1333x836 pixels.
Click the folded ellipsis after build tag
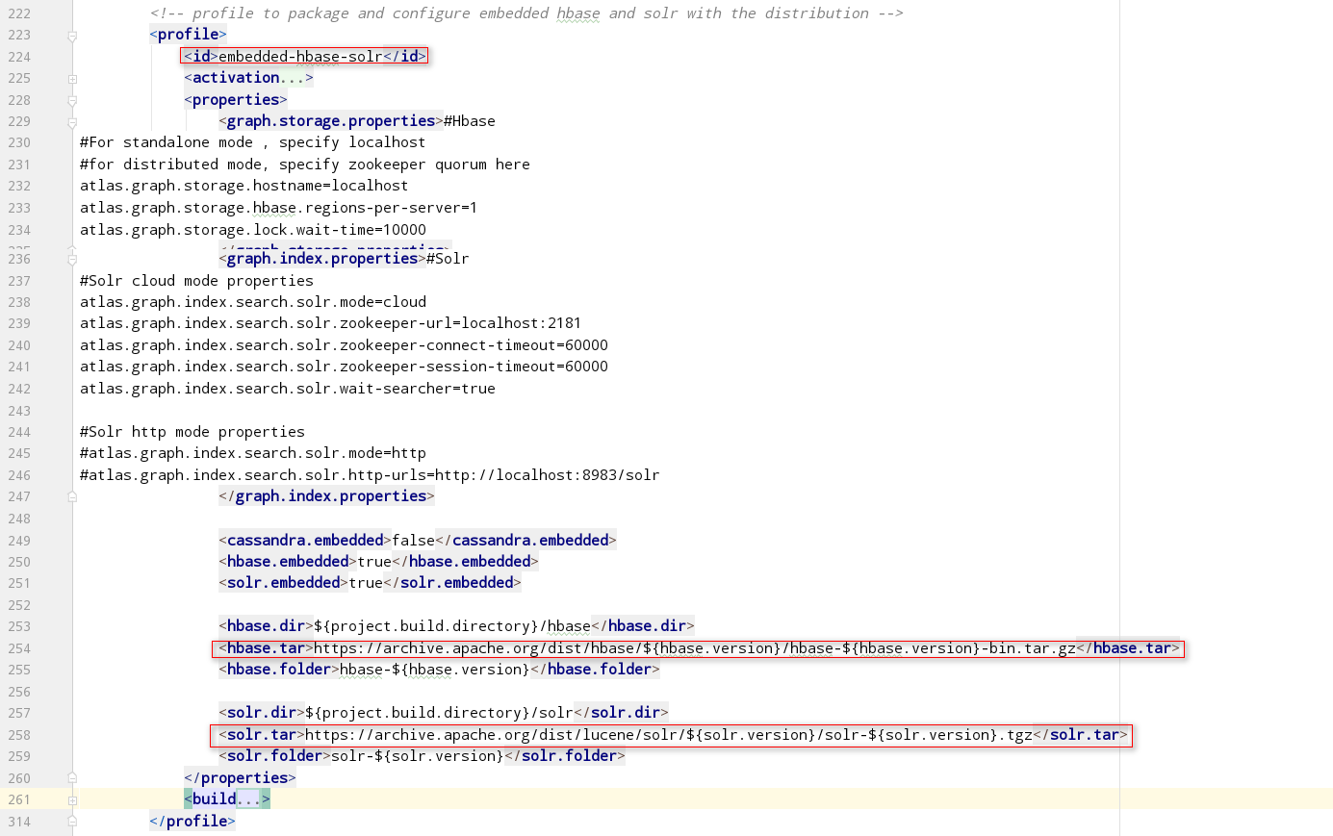coord(248,798)
